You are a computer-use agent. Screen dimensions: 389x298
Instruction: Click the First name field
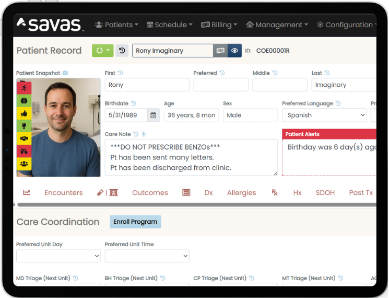click(x=147, y=85)
